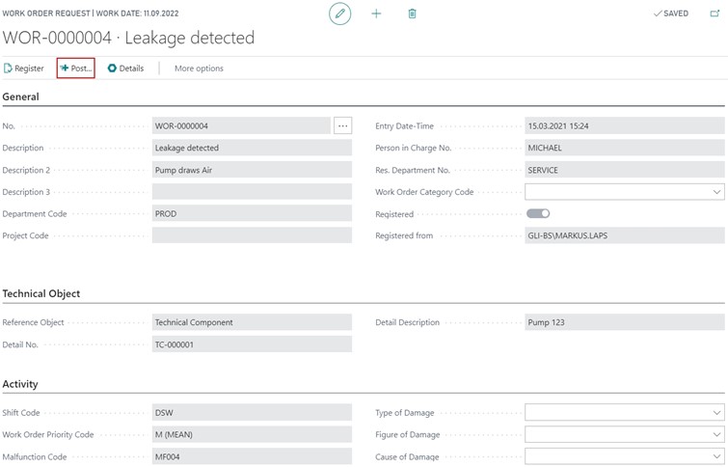This screenshot has width=728, height=467.
Task: Click page title WOR-0000004 · Leakage detected
Action: pyautogui.click(x=128, y=38)
